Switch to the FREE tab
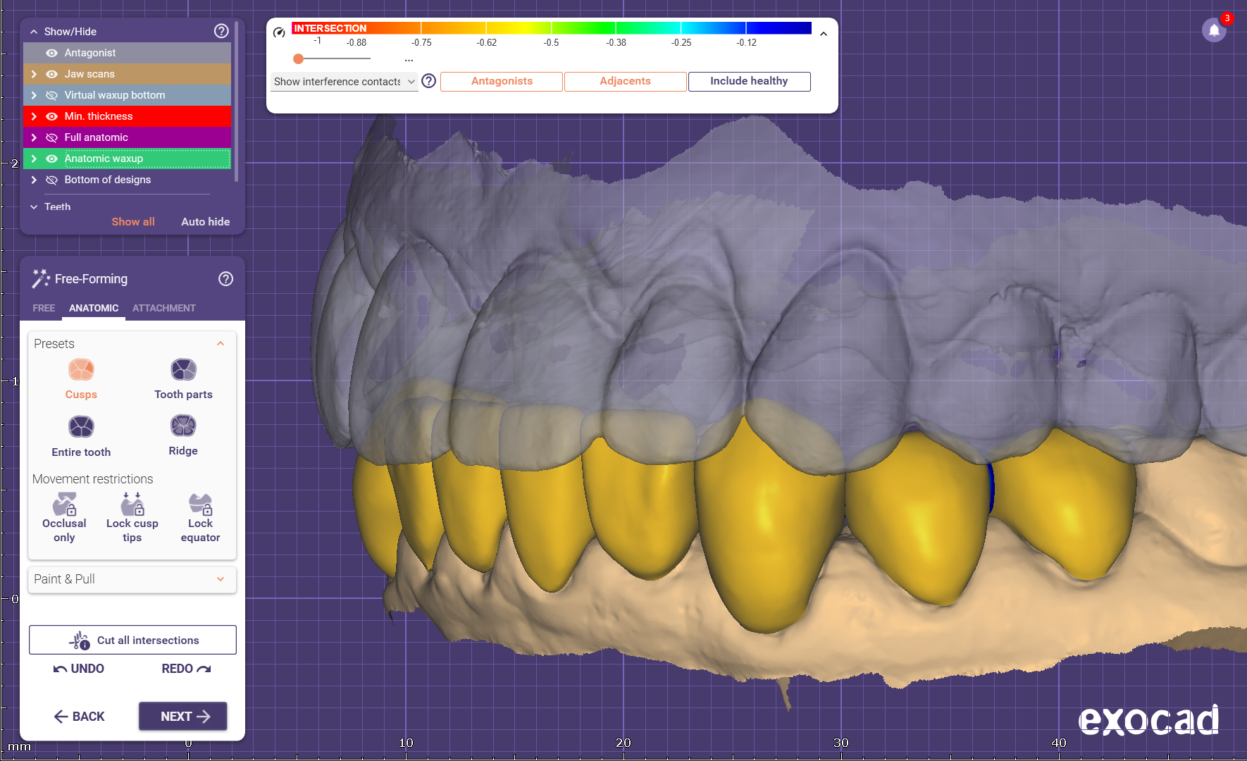1247x761 pixels. 44,308
